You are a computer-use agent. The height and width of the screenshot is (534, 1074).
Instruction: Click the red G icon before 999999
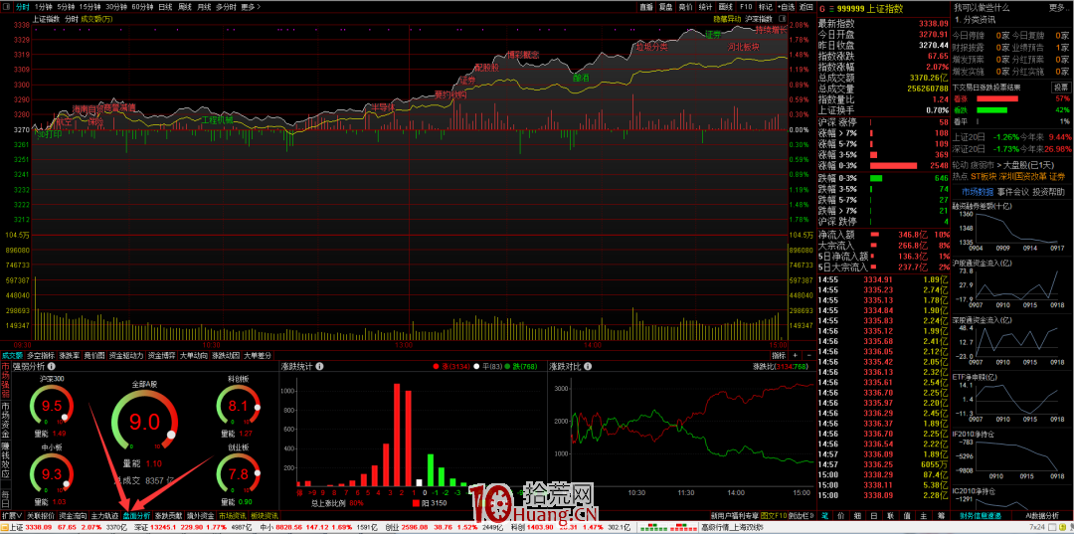[x=822, y=9]
